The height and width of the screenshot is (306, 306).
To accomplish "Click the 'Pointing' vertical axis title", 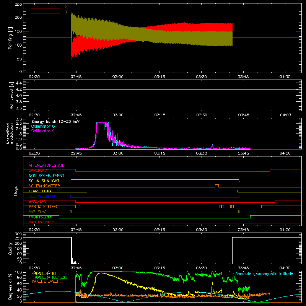I will pyautogui.click(x=10, y=38).
